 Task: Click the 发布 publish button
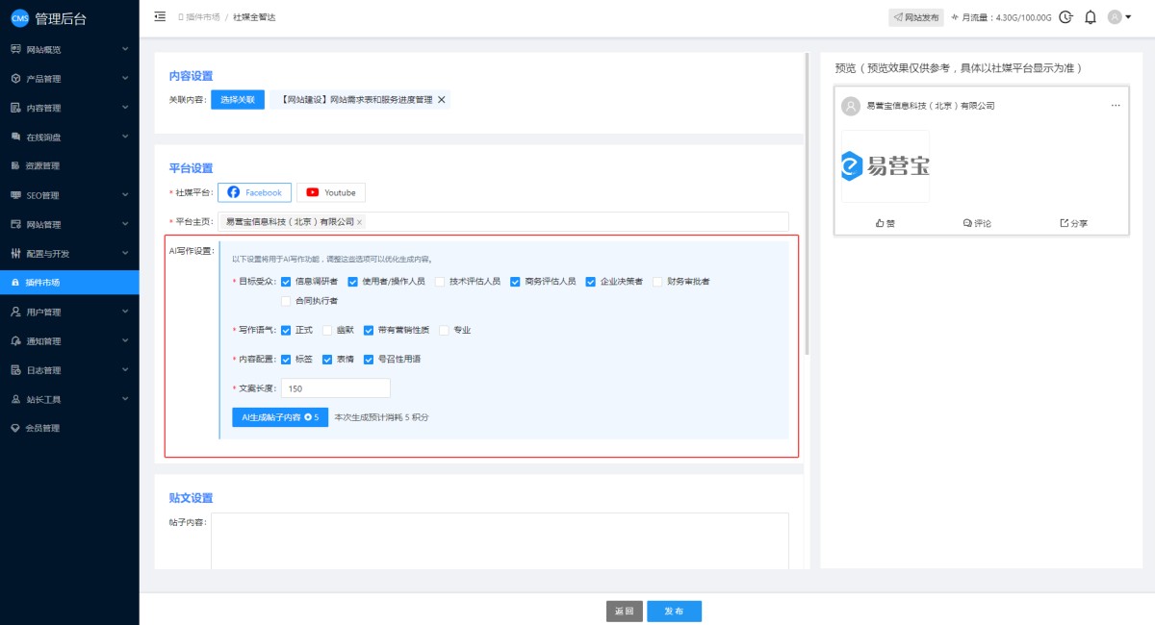674,612
